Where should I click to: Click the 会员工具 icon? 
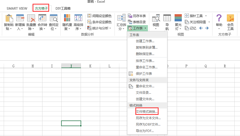(230, 18)
